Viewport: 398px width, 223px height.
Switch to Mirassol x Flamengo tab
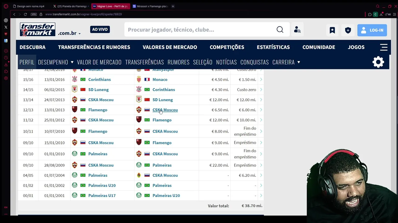coord(150,6)
